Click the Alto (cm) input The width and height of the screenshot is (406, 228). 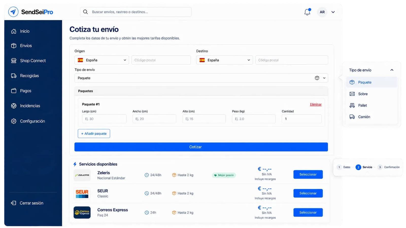pyautogui.click(x=204, y=119)
